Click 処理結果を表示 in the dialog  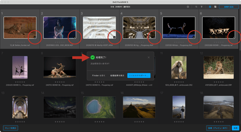tap(117, 75)
